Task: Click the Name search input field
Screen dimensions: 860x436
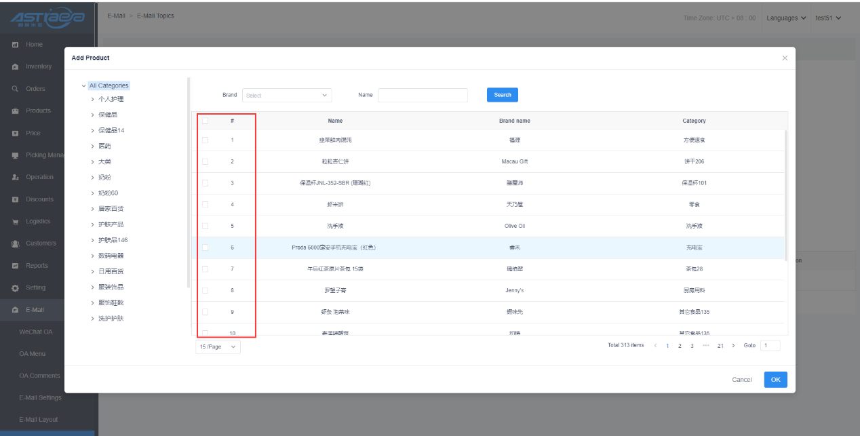Action: (x=423, y=96)
